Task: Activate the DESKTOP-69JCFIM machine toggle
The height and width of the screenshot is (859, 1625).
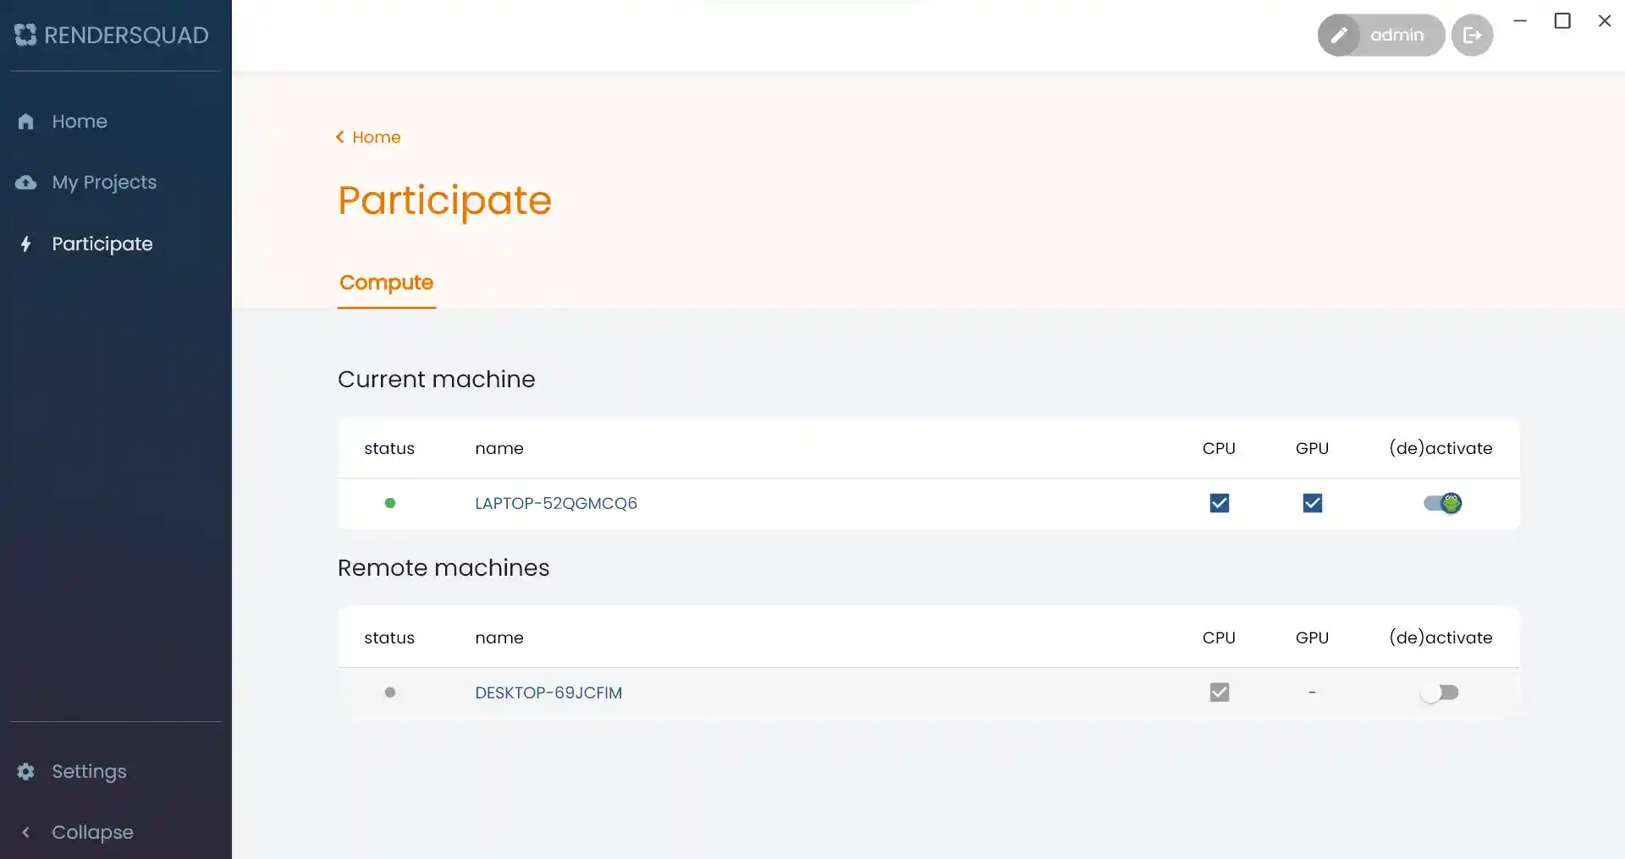Action: 1440,692
